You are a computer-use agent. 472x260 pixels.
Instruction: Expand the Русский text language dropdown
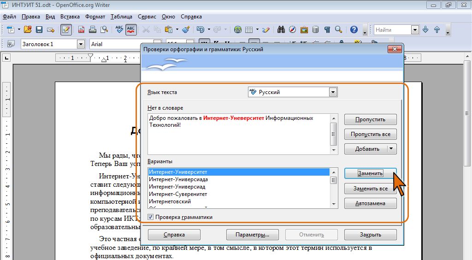(333, 92)
